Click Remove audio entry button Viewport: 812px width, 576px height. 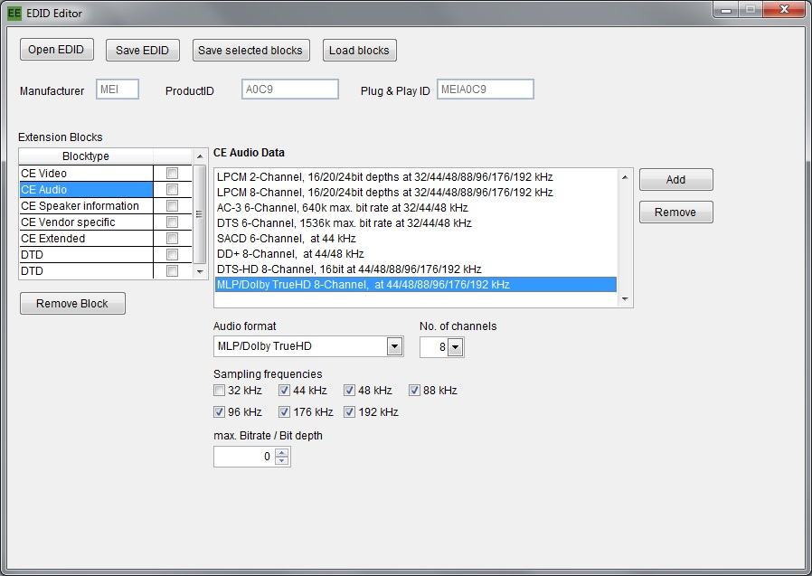pyautogui.click(x=675, y=212)
